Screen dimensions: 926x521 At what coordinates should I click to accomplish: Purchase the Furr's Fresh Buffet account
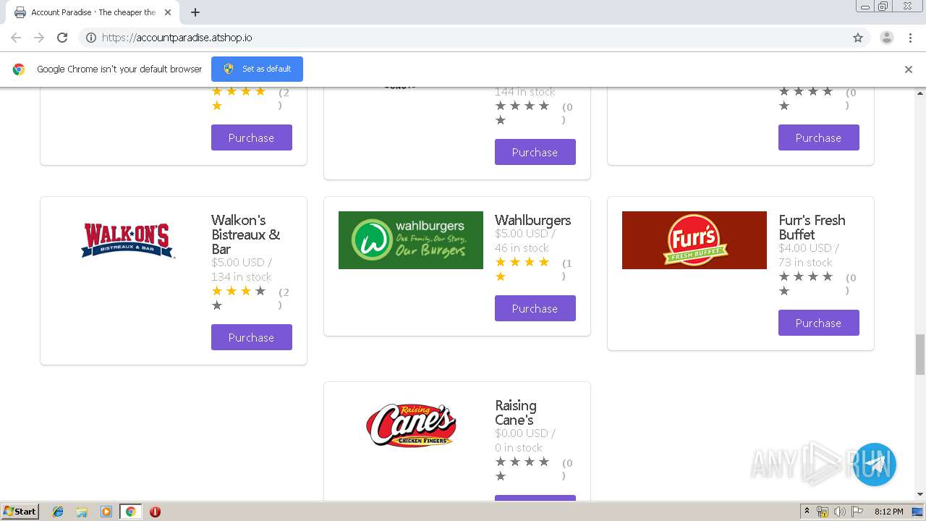click(819, 323)
